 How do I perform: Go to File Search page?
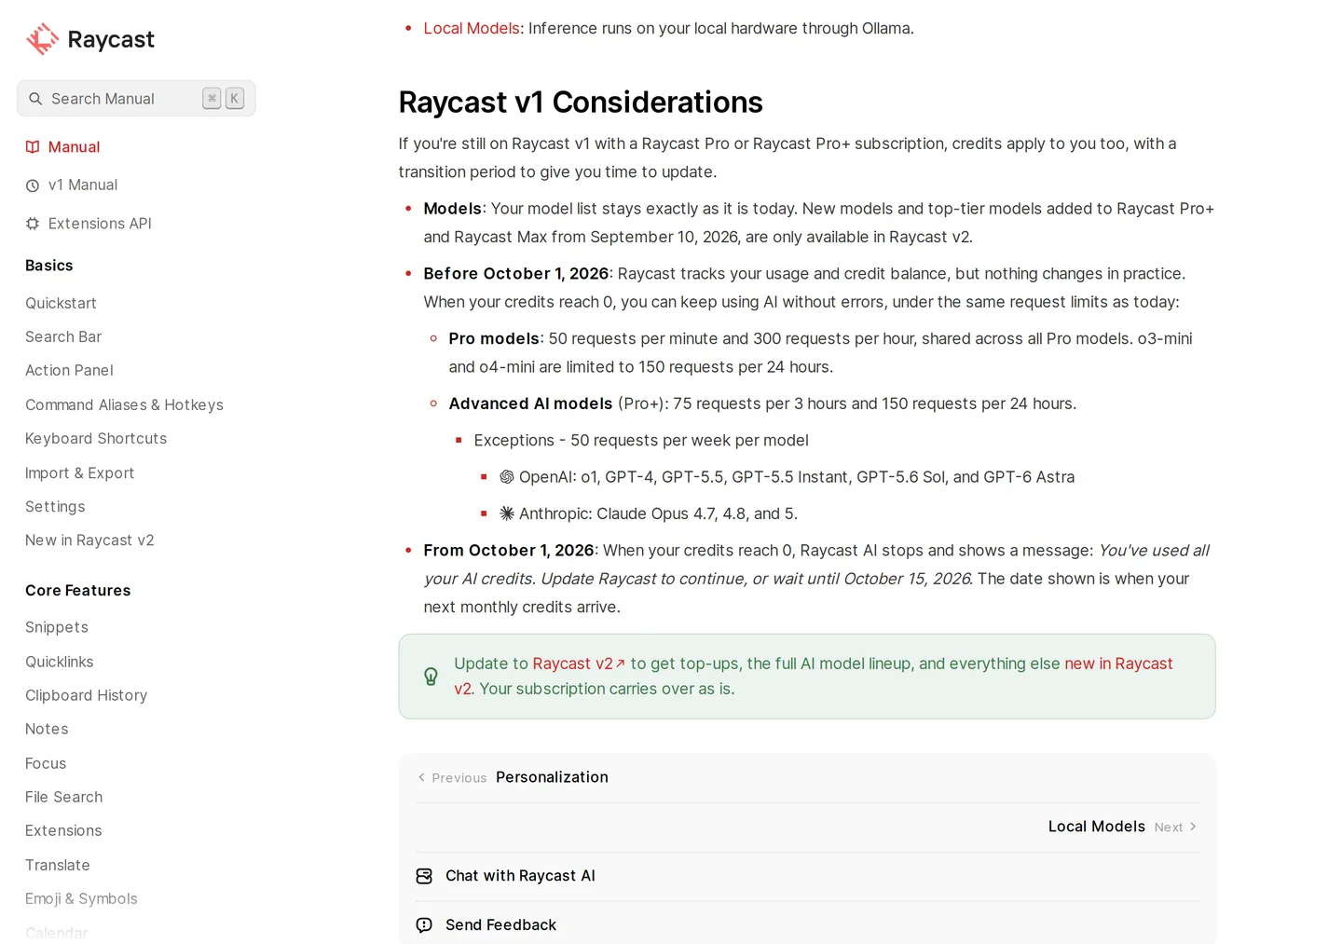(63, 798)
